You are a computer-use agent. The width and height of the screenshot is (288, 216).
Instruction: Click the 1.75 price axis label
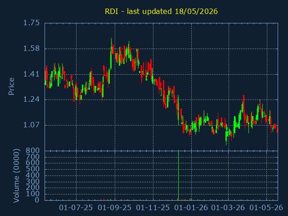tap(31, 23)
